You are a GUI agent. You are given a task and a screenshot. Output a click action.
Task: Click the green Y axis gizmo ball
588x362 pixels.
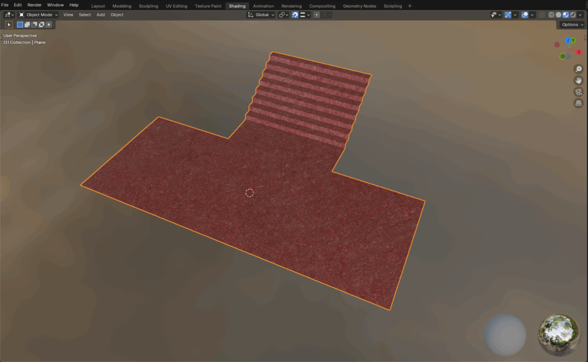pos(573,41)
